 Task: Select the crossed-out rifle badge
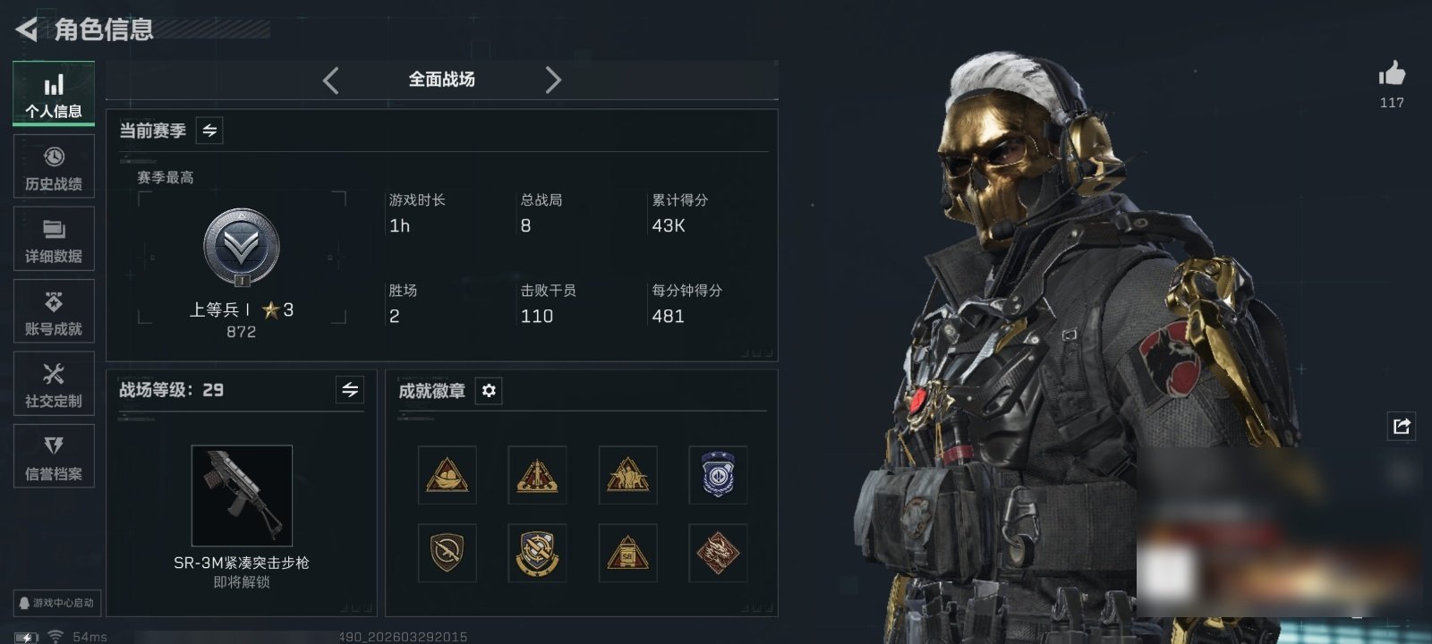pos(447,553)
